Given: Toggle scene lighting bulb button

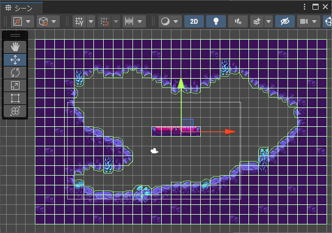Looking at the screenshot, I should tap(216, 21).
